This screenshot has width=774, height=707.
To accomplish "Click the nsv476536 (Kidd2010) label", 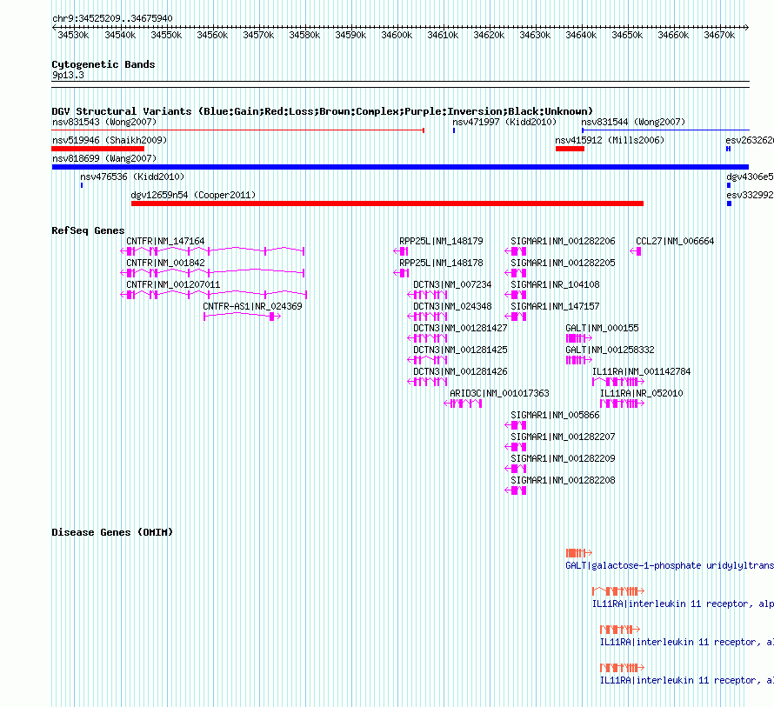I will tap(132, 177).
